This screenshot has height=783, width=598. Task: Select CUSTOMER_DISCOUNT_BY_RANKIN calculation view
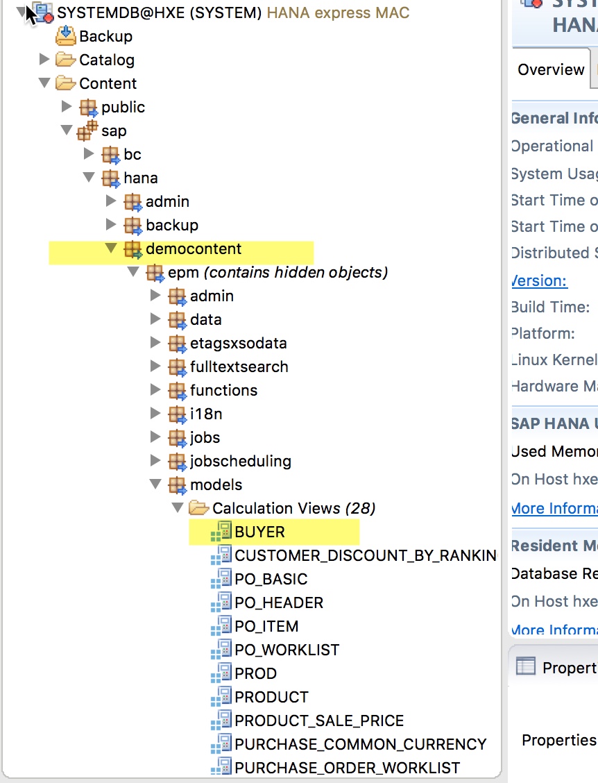[366, 555]
